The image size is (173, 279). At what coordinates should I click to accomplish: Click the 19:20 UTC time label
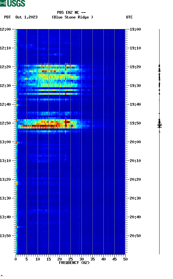click(135, 67)
